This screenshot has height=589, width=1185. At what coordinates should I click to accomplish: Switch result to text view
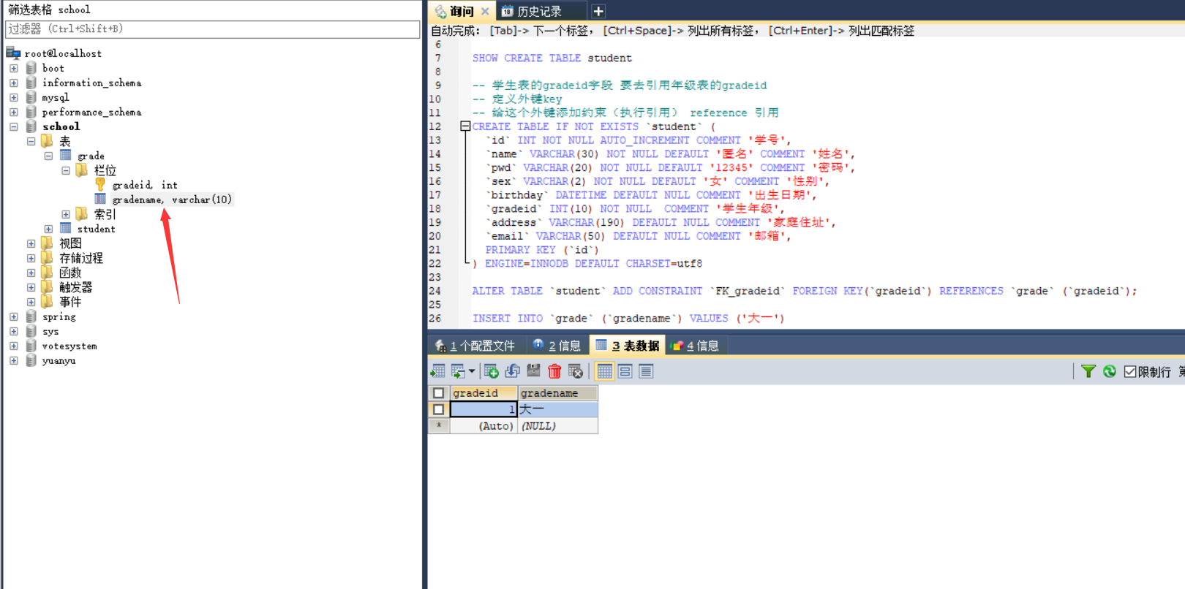[x=646, y=371]
